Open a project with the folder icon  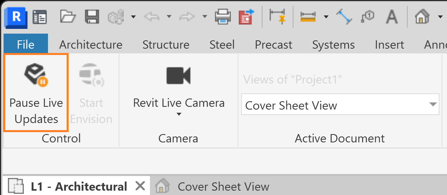point(68,17)
